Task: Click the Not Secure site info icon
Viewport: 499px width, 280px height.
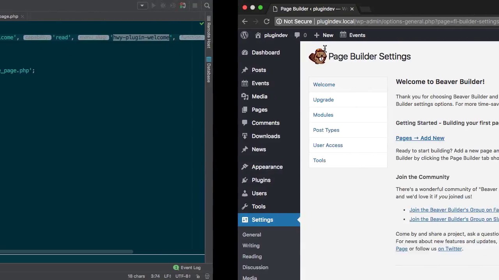Action: click(279, 21)
